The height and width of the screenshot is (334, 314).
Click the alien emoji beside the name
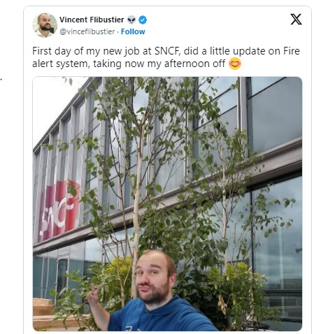pyautogui.click(x=131, y=20)
